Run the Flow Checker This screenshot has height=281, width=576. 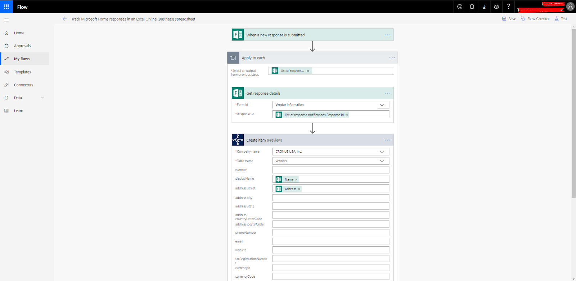click(535, 19)
